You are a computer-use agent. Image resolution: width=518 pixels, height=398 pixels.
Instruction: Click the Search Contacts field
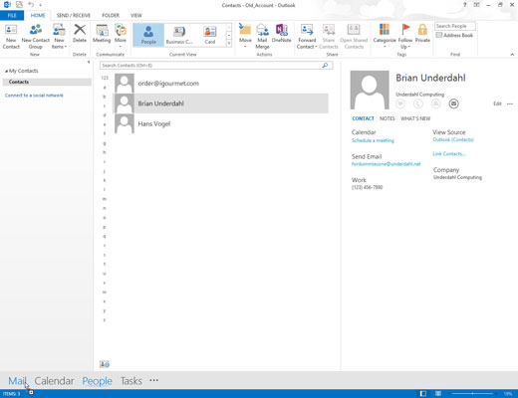coord(216,66)
